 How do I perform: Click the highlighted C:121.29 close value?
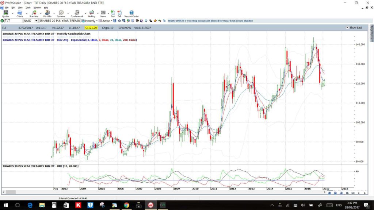pos(91,28)
